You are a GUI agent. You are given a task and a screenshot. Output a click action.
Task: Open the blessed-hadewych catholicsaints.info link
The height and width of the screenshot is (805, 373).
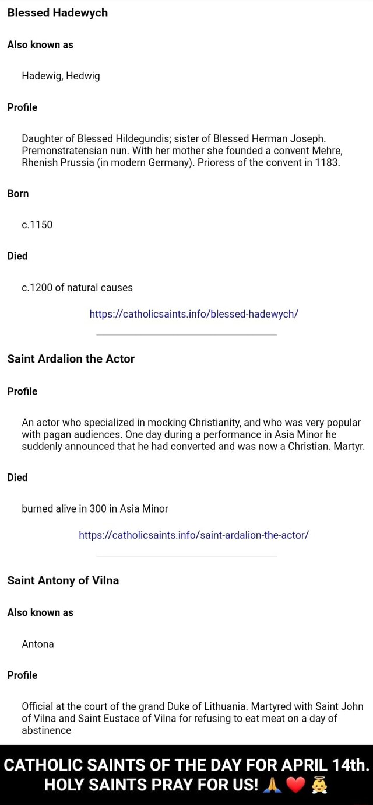[194, 313]
